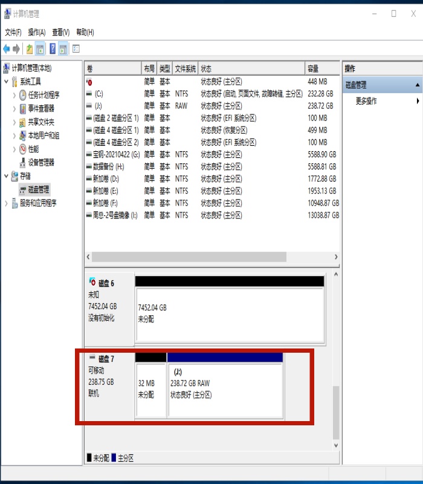
Task: Click down arrow of disk pane scrollbar
Action: click(x=336, y=445)
